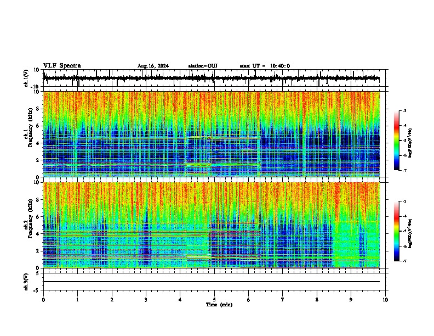434x336 pixels.
Task: Select the "ch.3(V)" axis label
Action: tap(26, 282)
